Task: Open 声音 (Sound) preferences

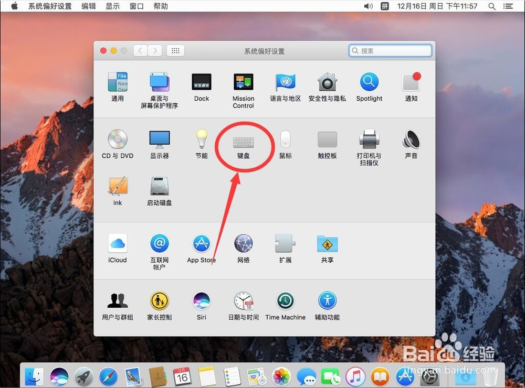Action: pyautogui.click(x=411, y=144)
